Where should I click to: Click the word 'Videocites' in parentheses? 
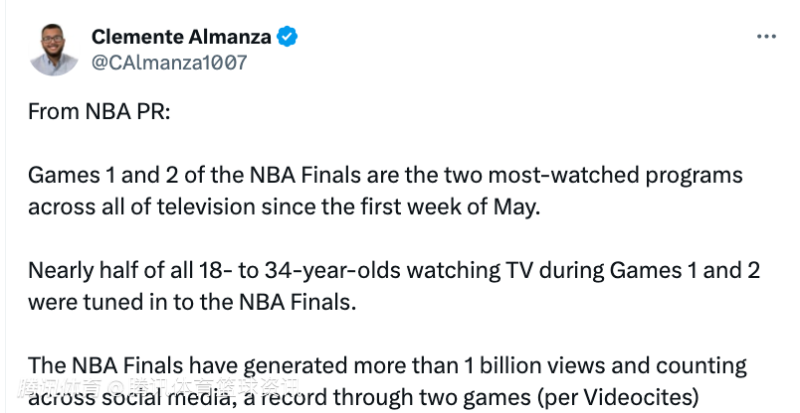click(637, 398)
